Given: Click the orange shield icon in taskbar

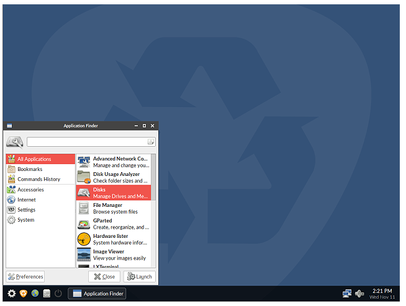Looking at the screenshot, I should 24,294.
